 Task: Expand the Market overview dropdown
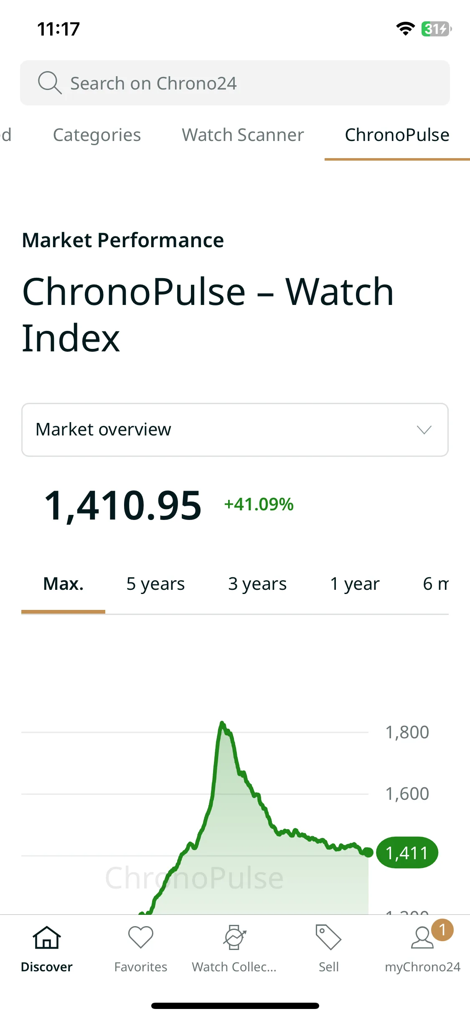pyautogui.click(x=235, y=430)
